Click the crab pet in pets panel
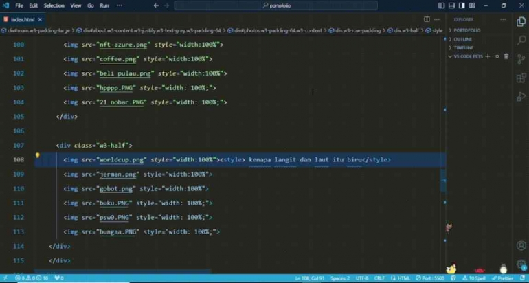Image resolution: width=529 pixels, height=283 pixels. pos(480,270)
